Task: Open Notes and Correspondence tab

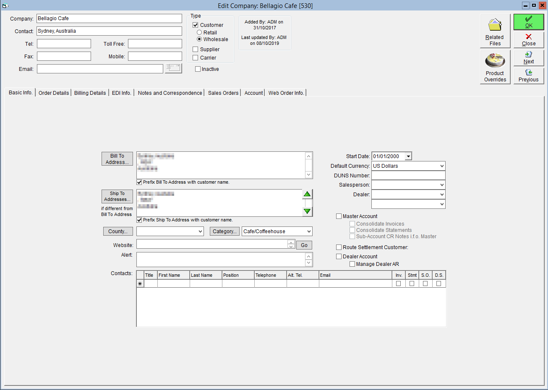Action: [x=170, y=93]
